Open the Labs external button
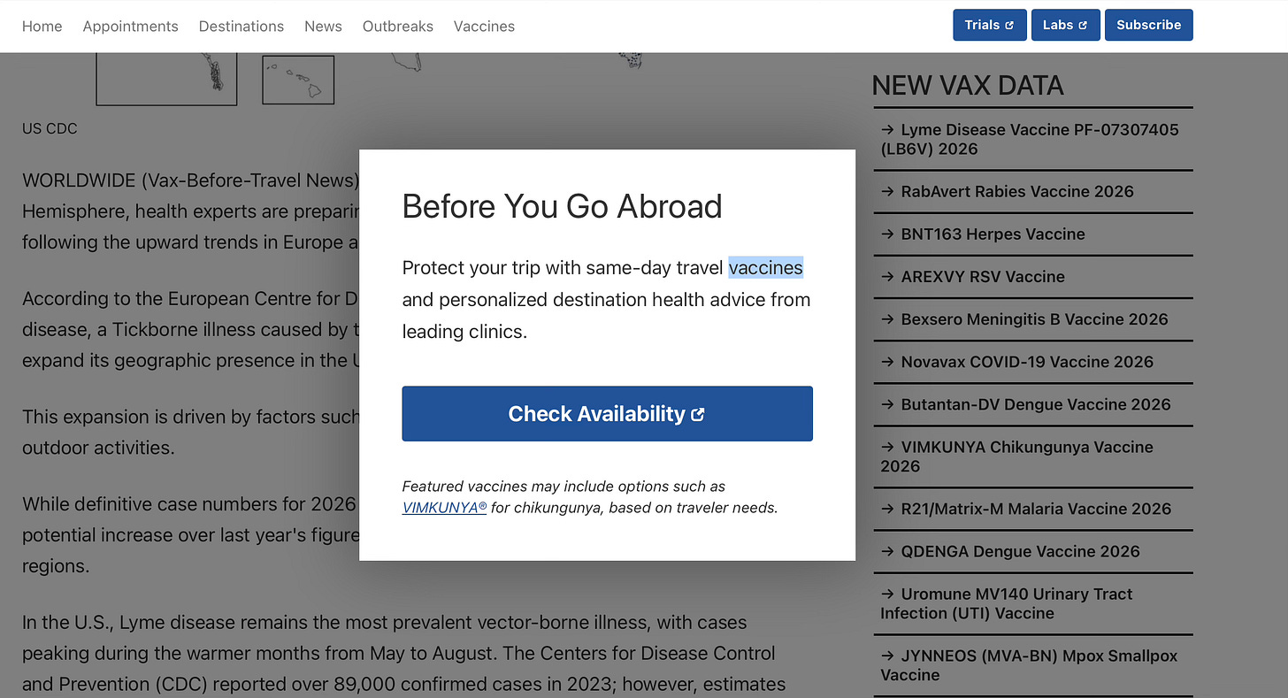Screen dimensions: 1288x698 click(1065, 25)
